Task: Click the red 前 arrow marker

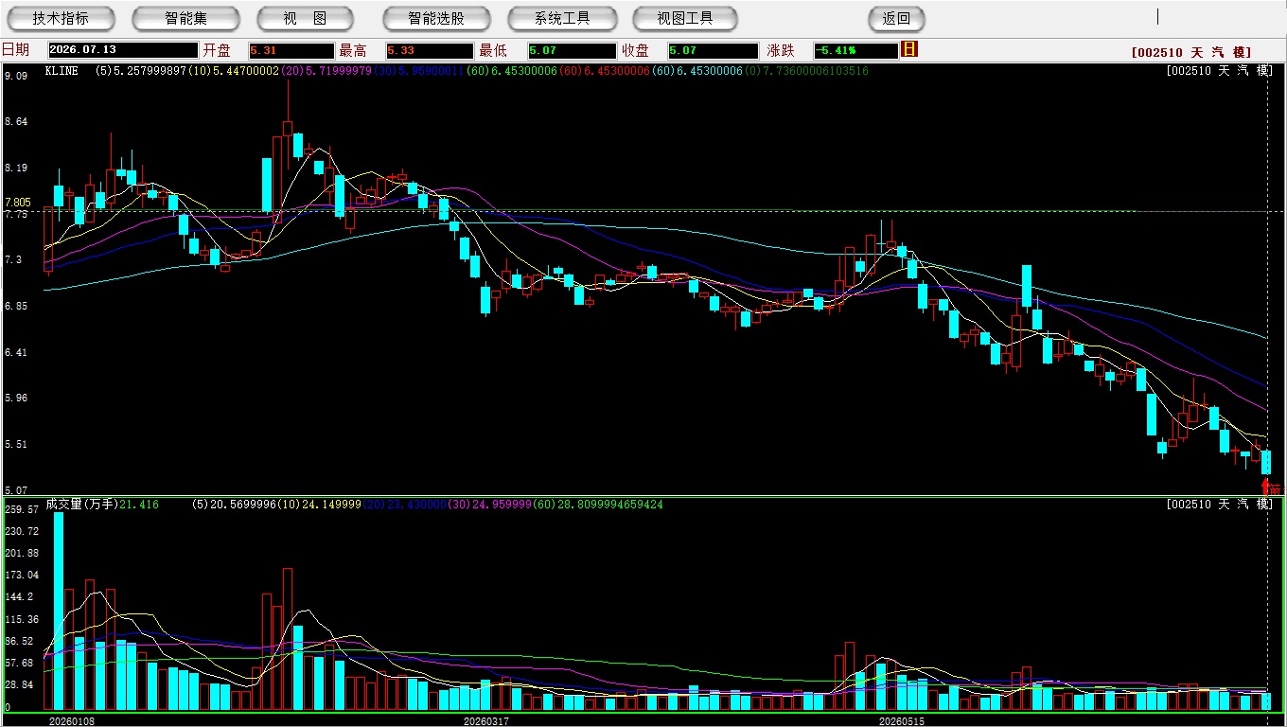Action: tap(1271, 488)
